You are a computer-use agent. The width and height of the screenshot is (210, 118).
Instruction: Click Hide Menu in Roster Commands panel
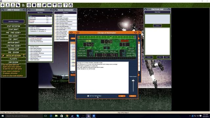[66, 13]
